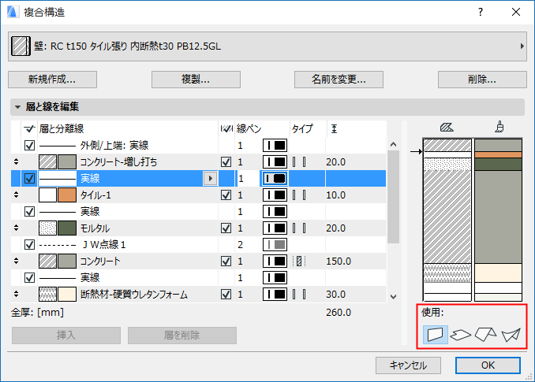
Task: Toggle checkbox of 実線 below タイル-1
Action: 30,211
